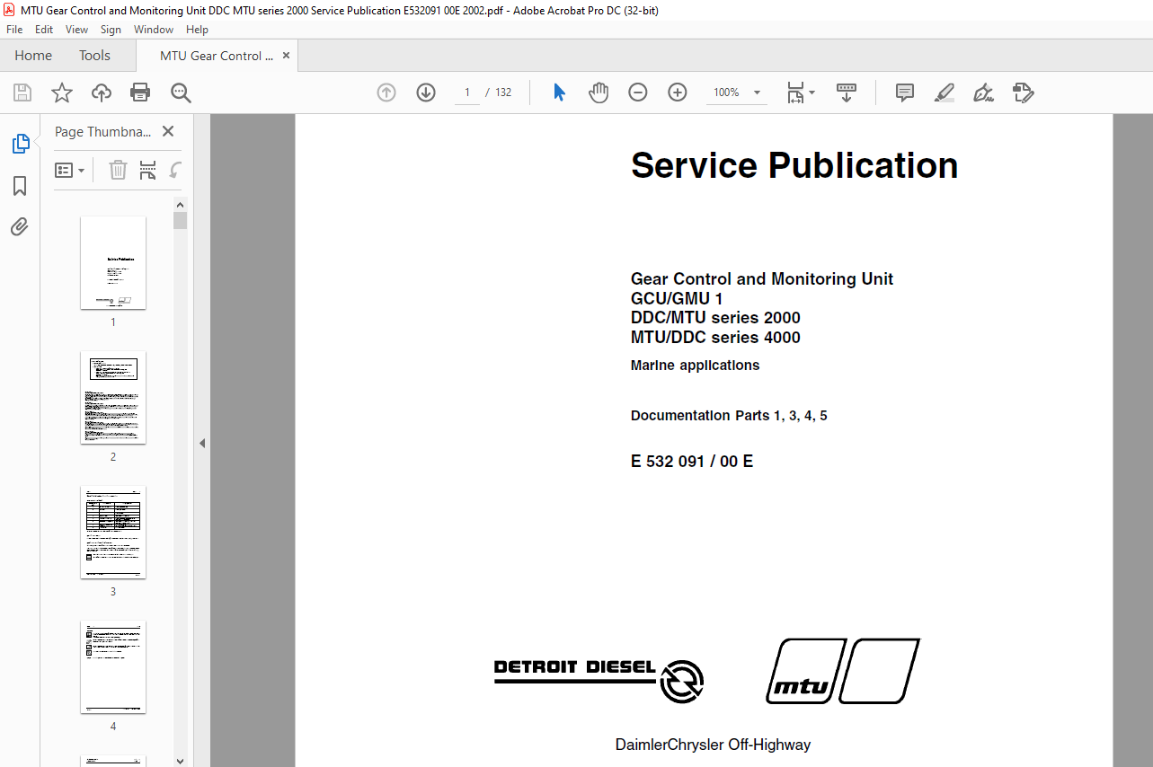Open the Window menu
This screenshot has height=767, width=1153.
[x=154, y=30]
